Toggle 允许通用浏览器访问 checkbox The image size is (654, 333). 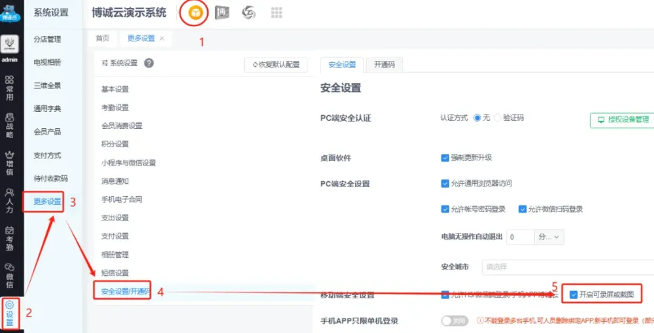pyautogui.click(x=445, y=184)
